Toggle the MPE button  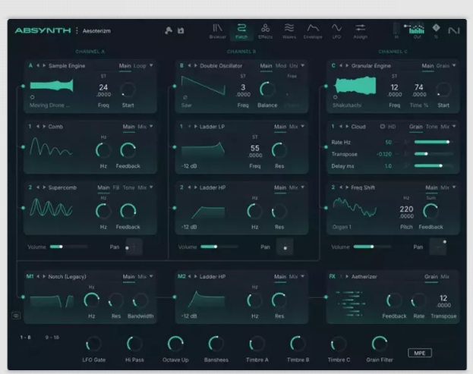420,353
